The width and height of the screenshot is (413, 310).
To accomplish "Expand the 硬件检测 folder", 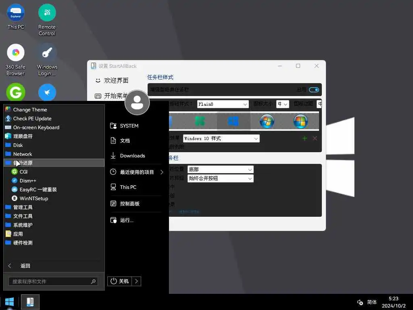I will pos(54,243).
